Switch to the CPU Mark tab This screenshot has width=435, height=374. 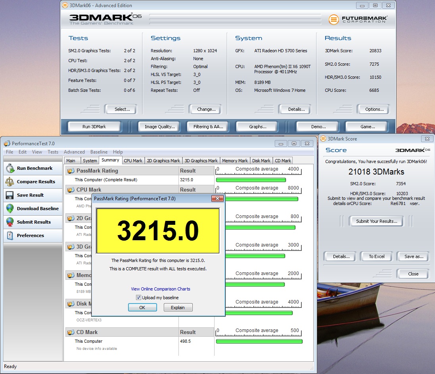click(x=133, y=161)
